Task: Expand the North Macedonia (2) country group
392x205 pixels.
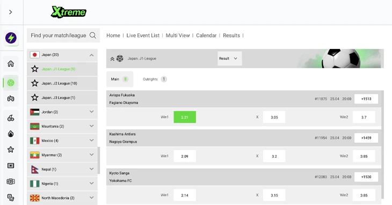Action: click(62, 197)
